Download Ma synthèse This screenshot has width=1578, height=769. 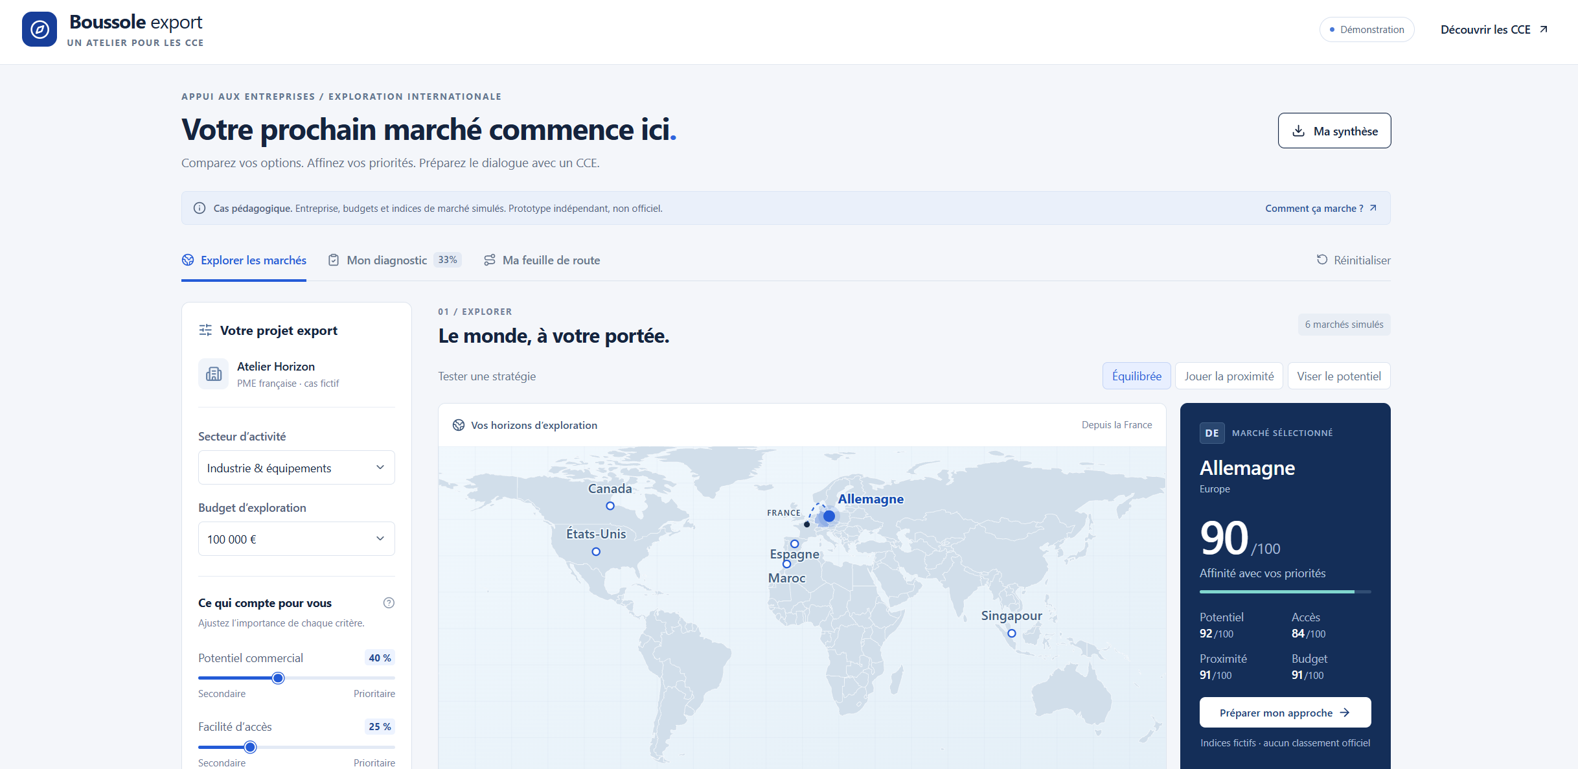[x=1334, y=131]
